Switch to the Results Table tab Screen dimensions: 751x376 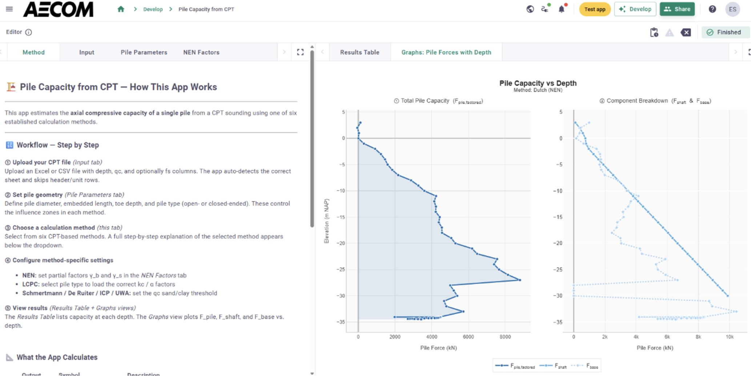click(x=360, y=52)
